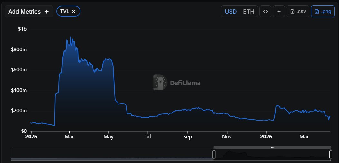
Task: Click the $1b y-axis label
Action: [x=22, y=29]
